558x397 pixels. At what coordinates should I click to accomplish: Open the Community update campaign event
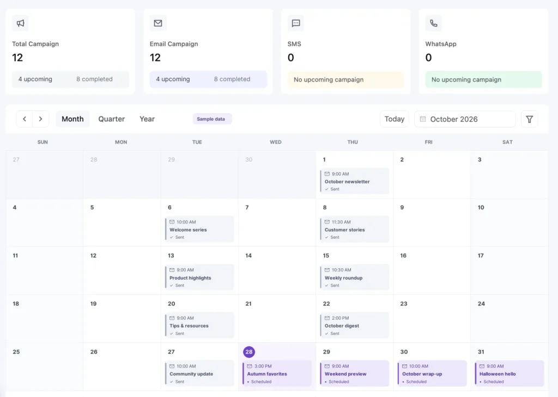(x=199, y=374)
